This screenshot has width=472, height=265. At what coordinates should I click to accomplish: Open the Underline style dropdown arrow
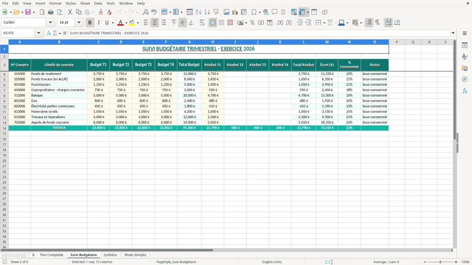pos(112,23)
